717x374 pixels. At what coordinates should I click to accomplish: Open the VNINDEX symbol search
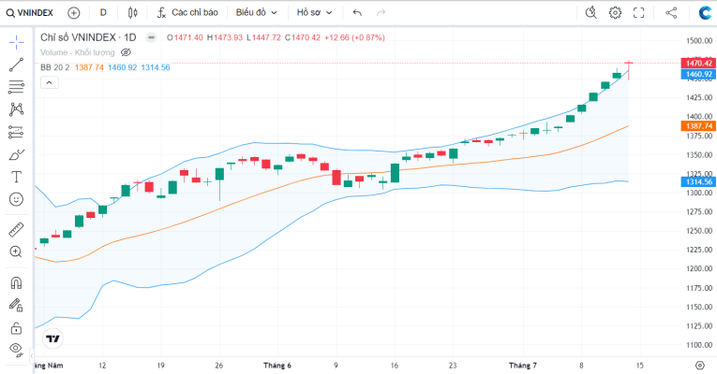(30, 13)
